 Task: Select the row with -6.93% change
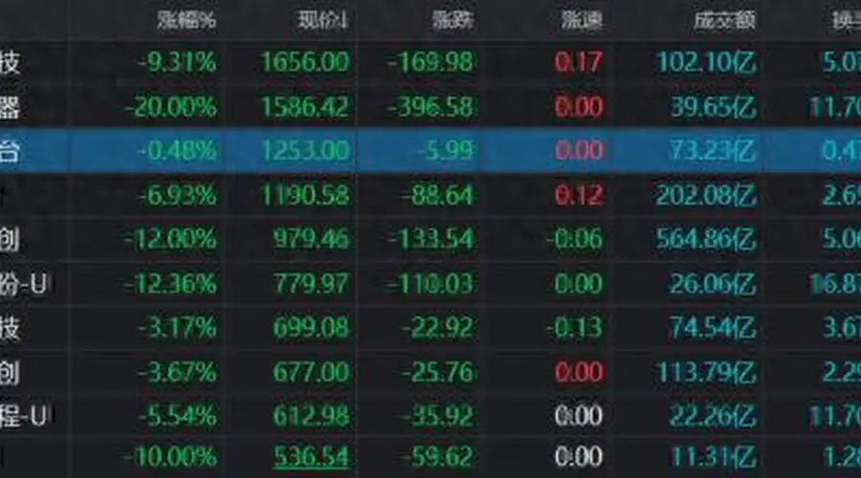click(x=430, y=195)
